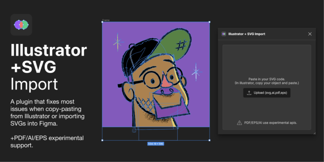Click the bottom-left selection handle of the frame
Screen dimensions: 324x162
point(102,140)
